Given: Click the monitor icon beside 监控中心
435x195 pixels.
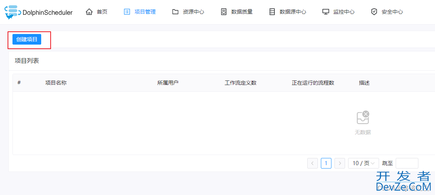Looking at the screenshot, I should point(326,12).
